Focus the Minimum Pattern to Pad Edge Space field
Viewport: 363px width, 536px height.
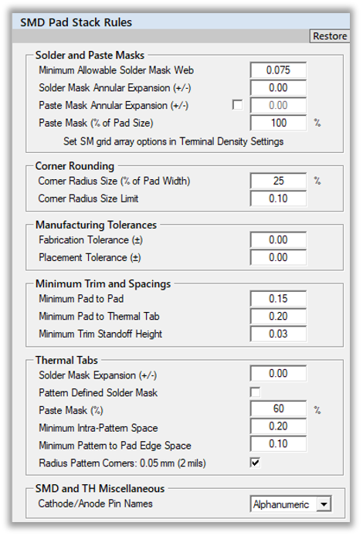pyautogui.click(x=278, y=443)
